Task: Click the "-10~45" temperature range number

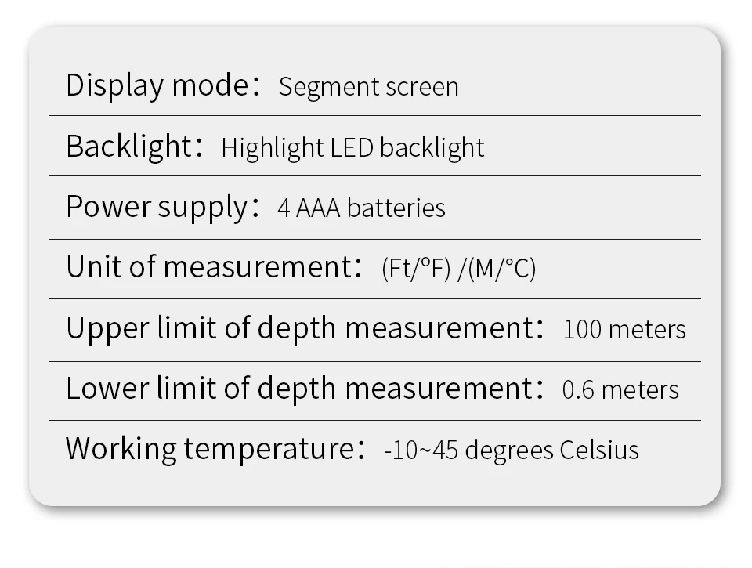Action: (x=414, y=450)
